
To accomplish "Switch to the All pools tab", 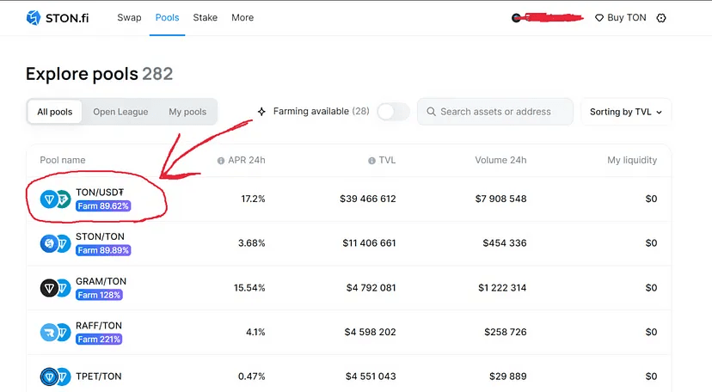I will (54, 112).
